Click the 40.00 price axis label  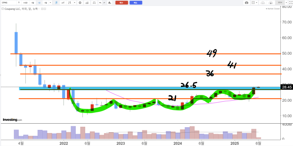point(287,69)
